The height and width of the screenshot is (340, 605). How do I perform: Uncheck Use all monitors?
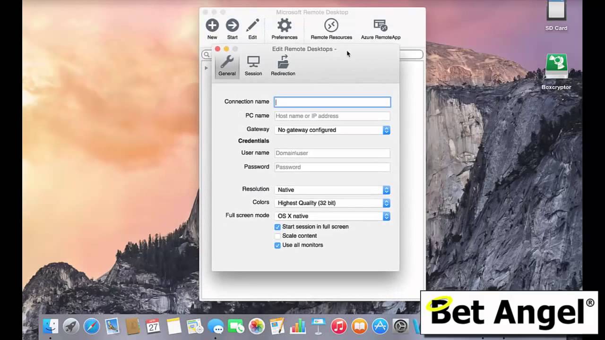[x=277, y=245]
